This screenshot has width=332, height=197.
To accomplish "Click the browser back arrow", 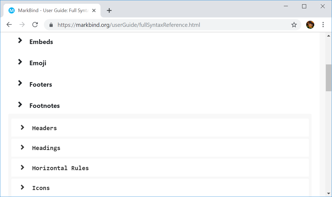I will click(9, 25).
